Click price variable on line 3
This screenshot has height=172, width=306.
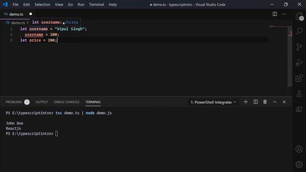point(35,40)
